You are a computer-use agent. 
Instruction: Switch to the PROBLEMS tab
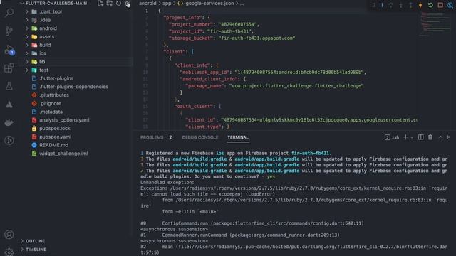pos(152,137)
